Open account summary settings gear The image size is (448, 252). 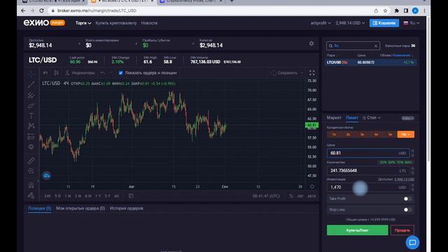(311, 43)
